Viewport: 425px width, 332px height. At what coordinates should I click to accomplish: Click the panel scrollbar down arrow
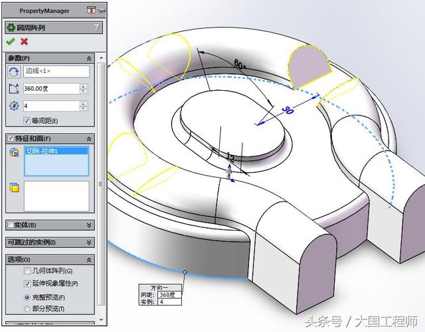point(101,320)
